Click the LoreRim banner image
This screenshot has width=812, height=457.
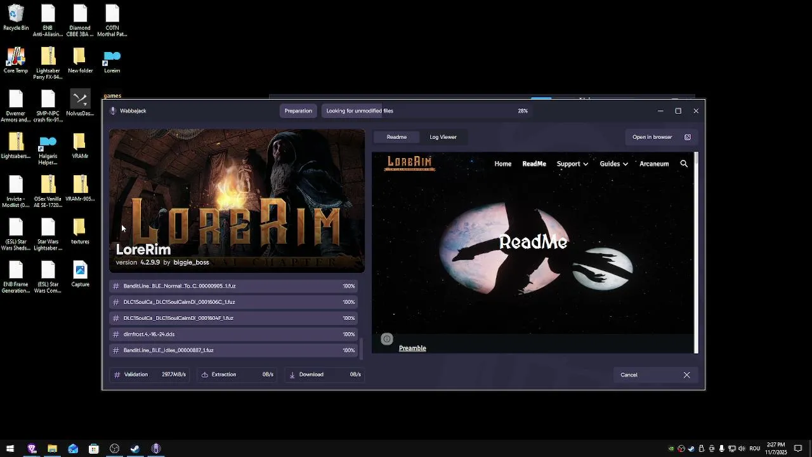[x=237, y=201]
